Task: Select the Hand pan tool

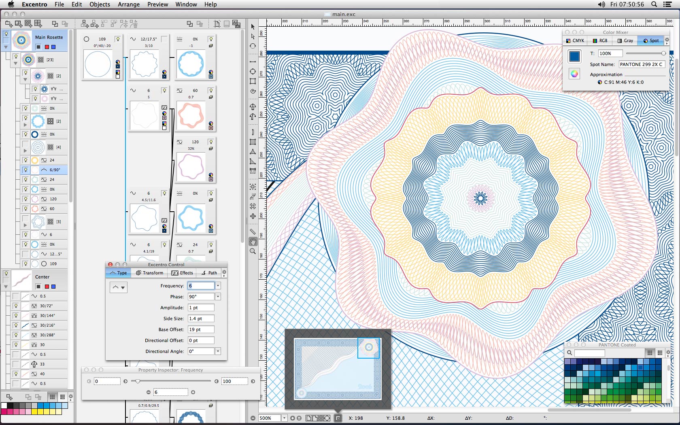Action: point(253,242)
